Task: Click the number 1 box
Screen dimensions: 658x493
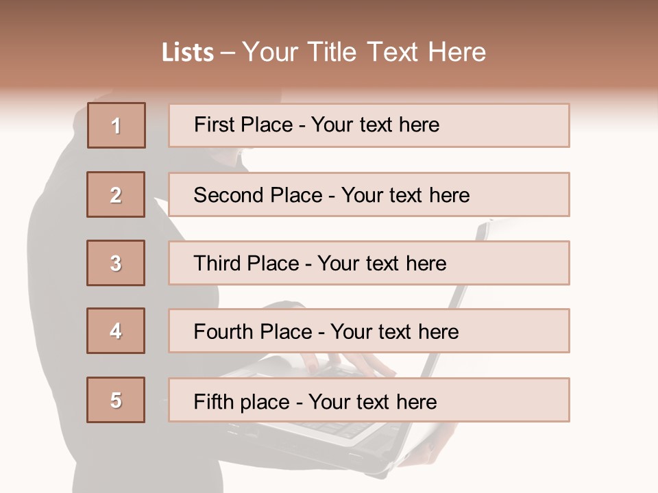Action: [117, 125]
